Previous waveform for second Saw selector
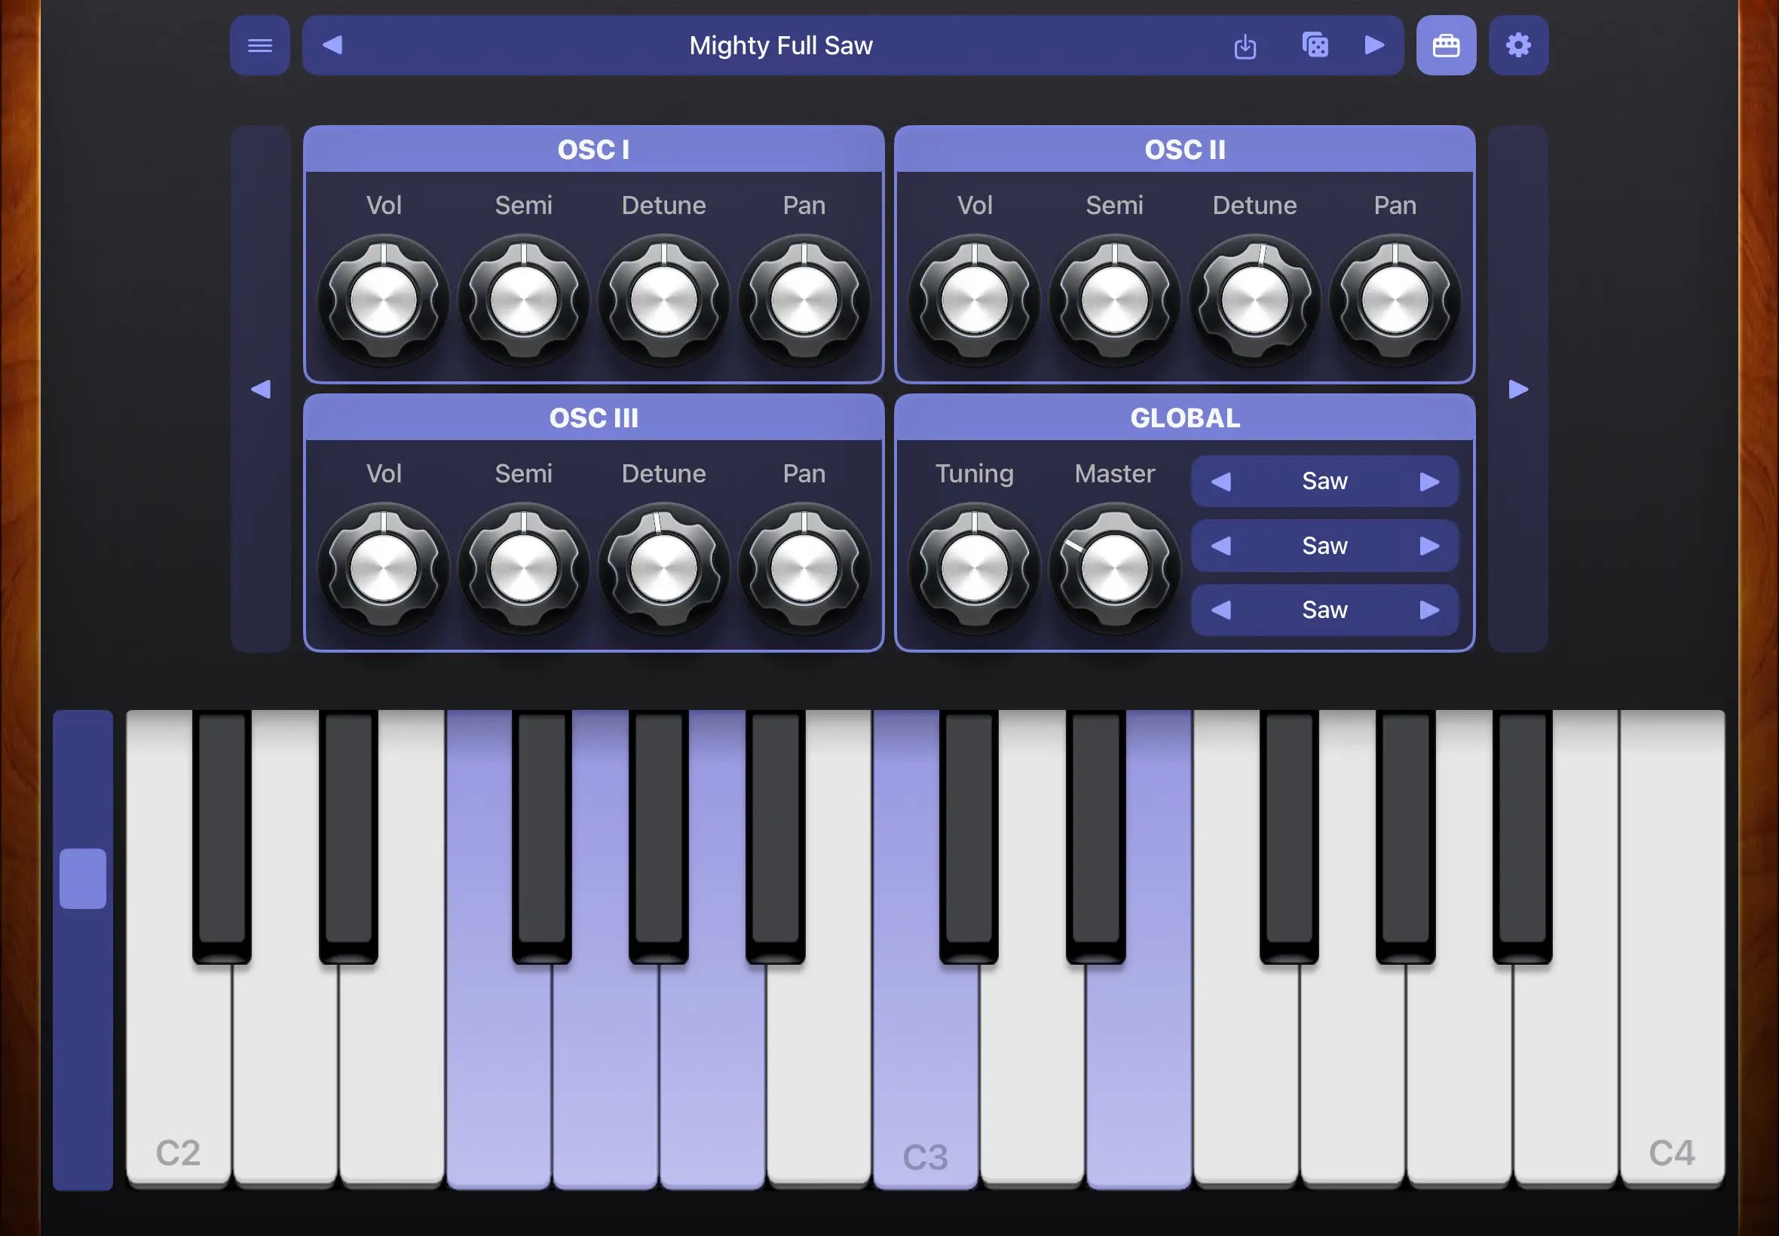1779x1236 pixels. click(1220, 546)
